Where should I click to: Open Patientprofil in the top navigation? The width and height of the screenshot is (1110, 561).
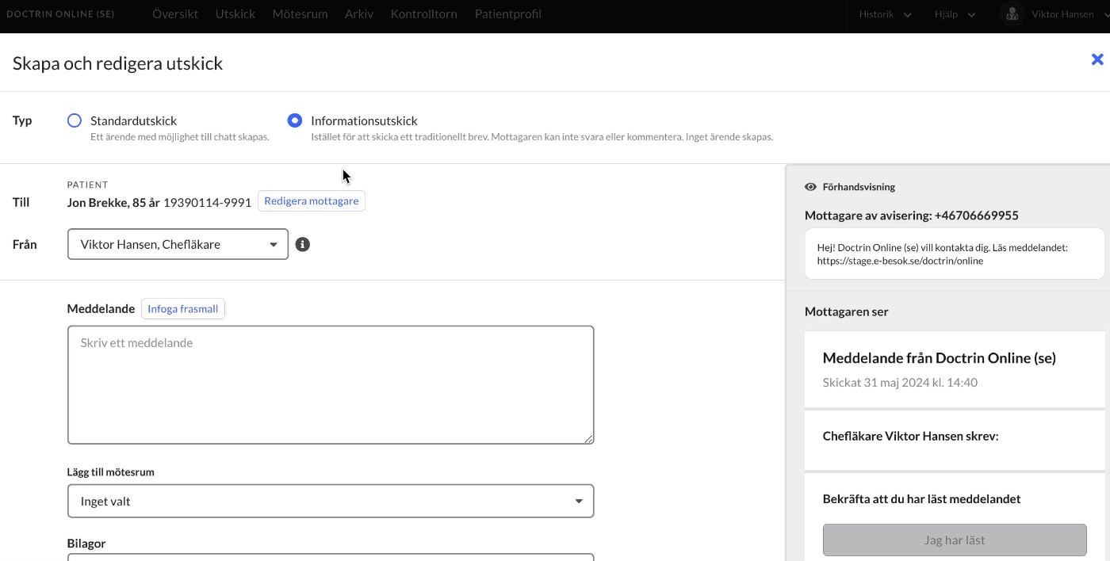pos(508,14)
